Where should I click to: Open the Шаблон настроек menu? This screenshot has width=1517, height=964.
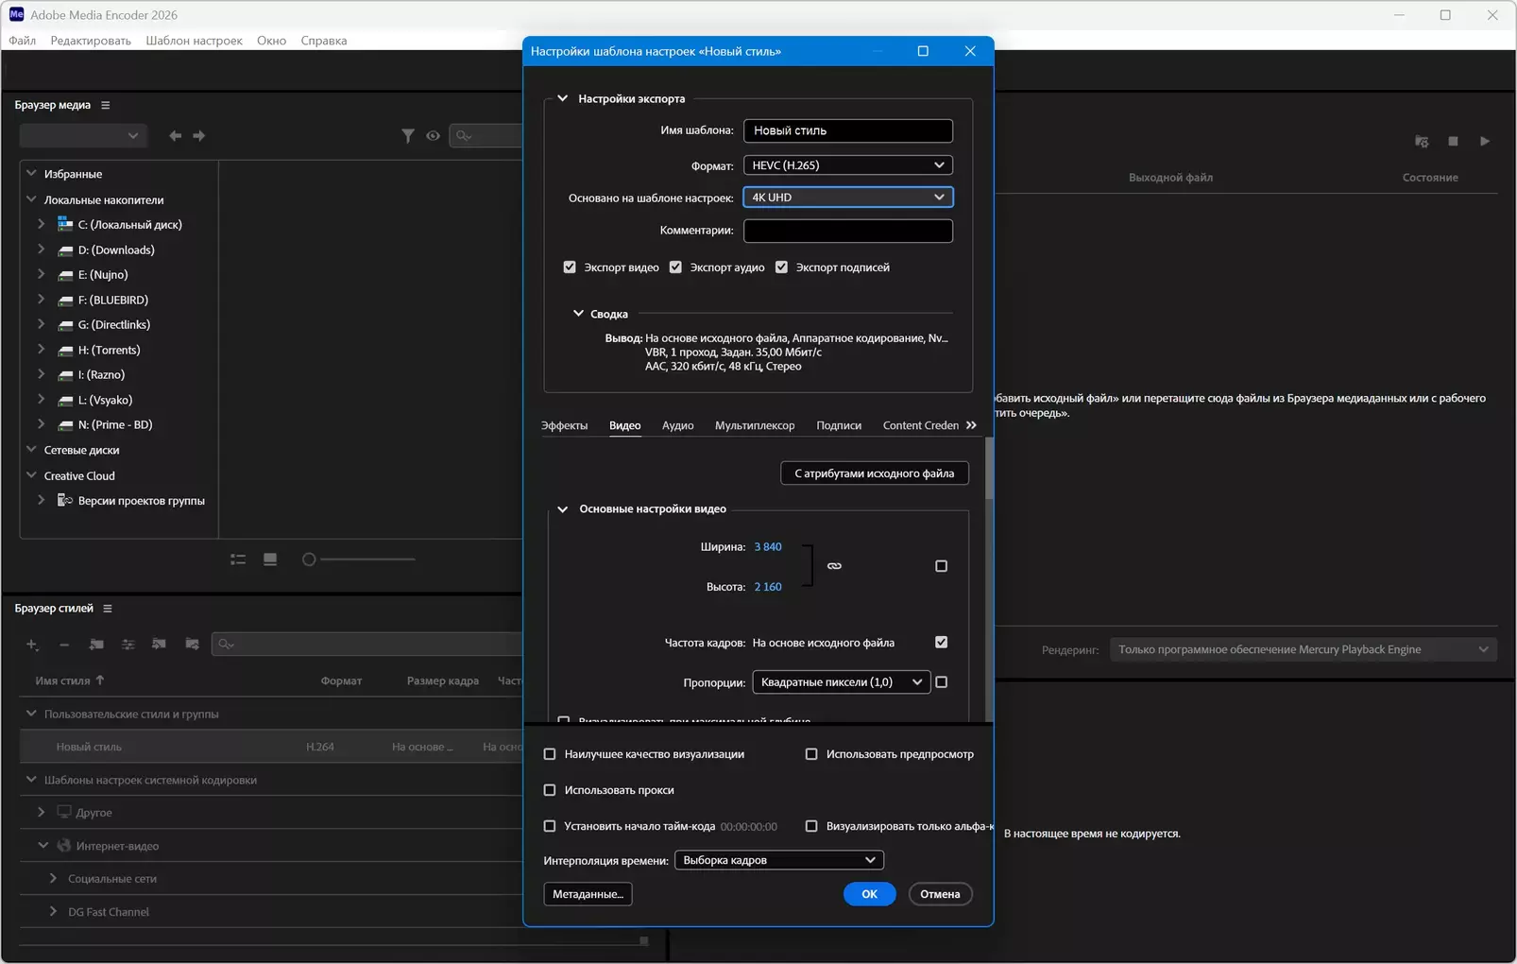194,41
